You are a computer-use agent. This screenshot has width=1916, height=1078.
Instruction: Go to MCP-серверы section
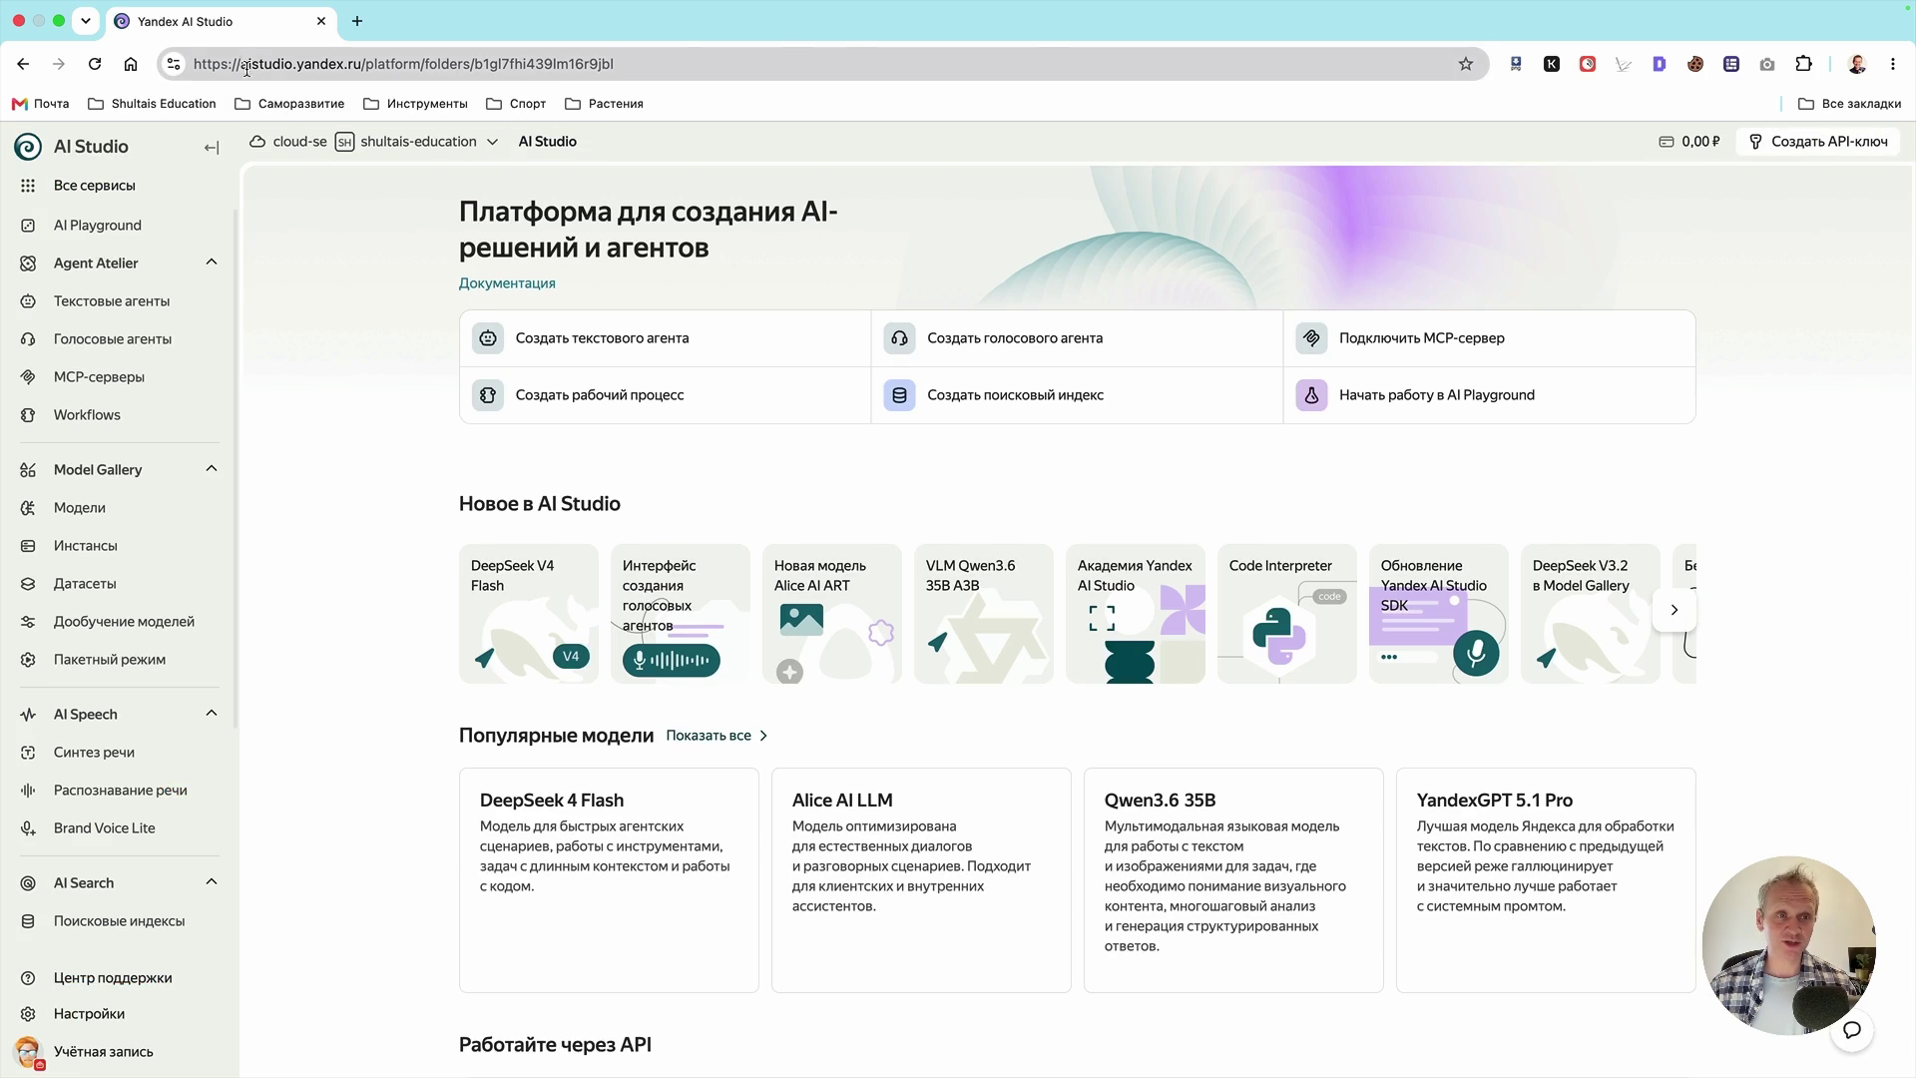(99, 377)
